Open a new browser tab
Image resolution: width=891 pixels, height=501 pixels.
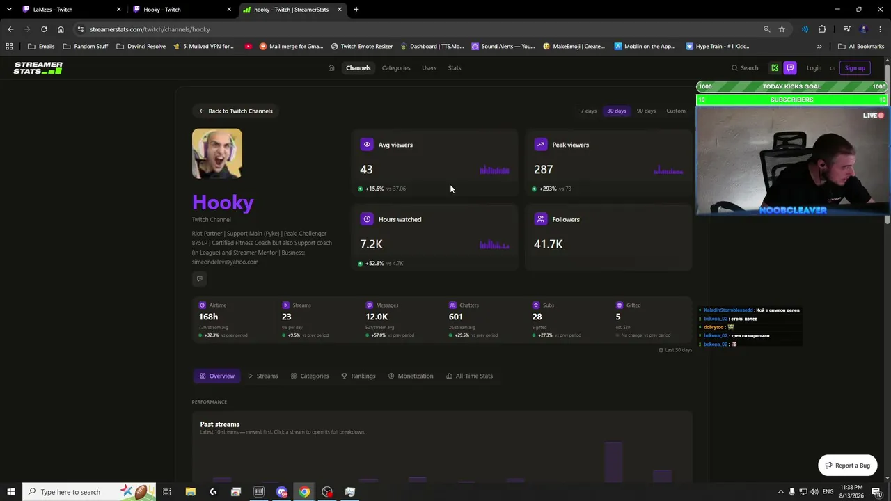pos(356,10)
